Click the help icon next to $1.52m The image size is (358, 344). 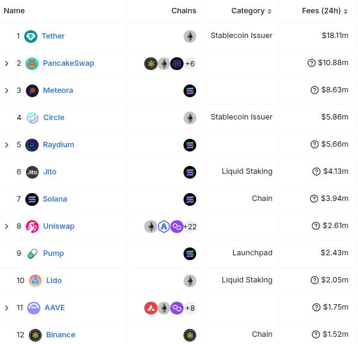[x=316, y=334]
